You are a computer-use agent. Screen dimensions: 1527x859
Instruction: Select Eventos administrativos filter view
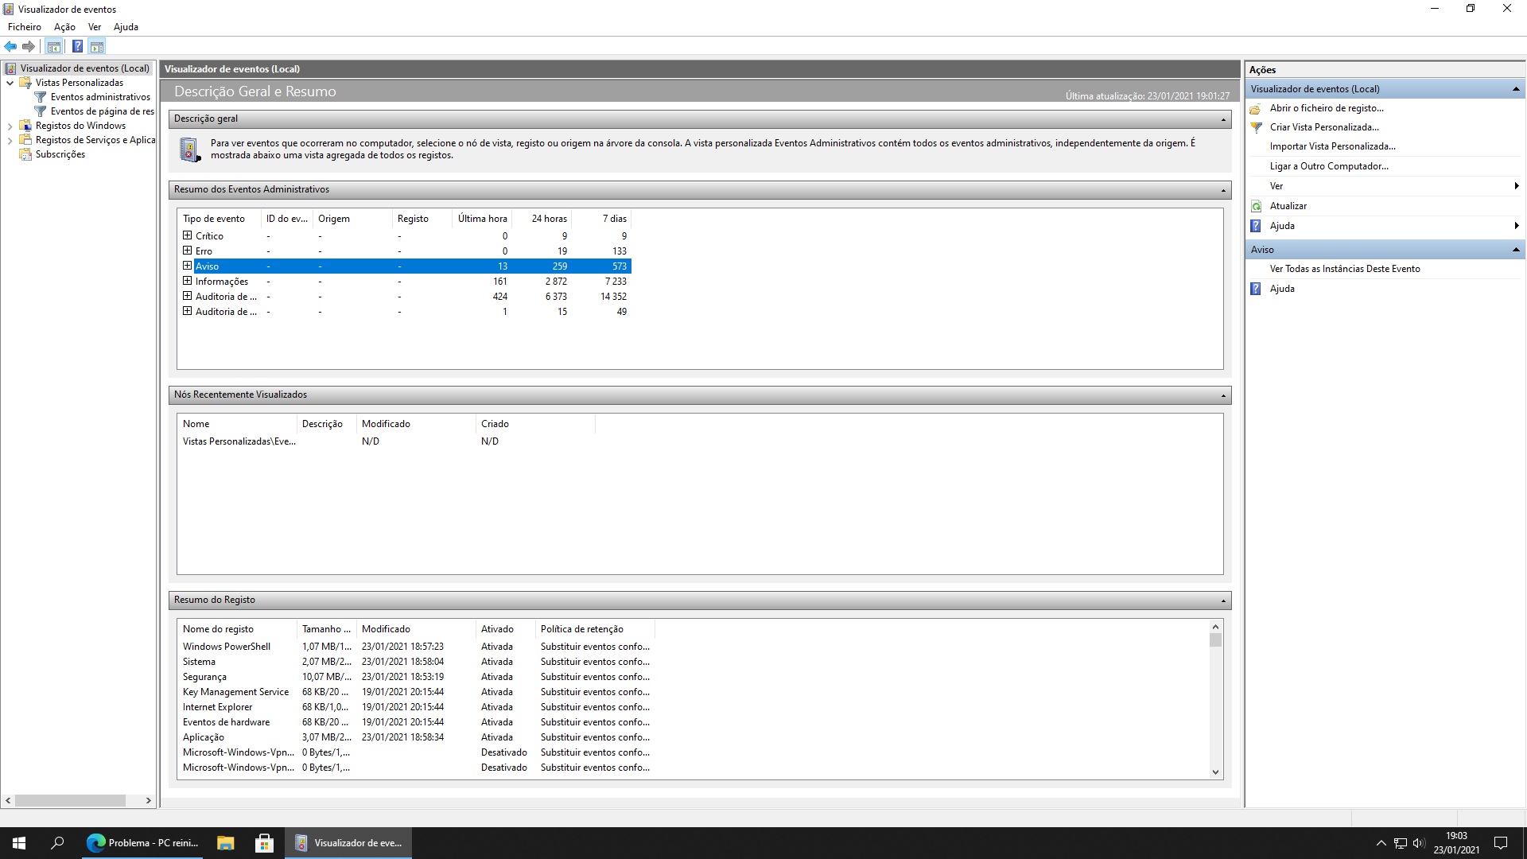coord(100,97)
